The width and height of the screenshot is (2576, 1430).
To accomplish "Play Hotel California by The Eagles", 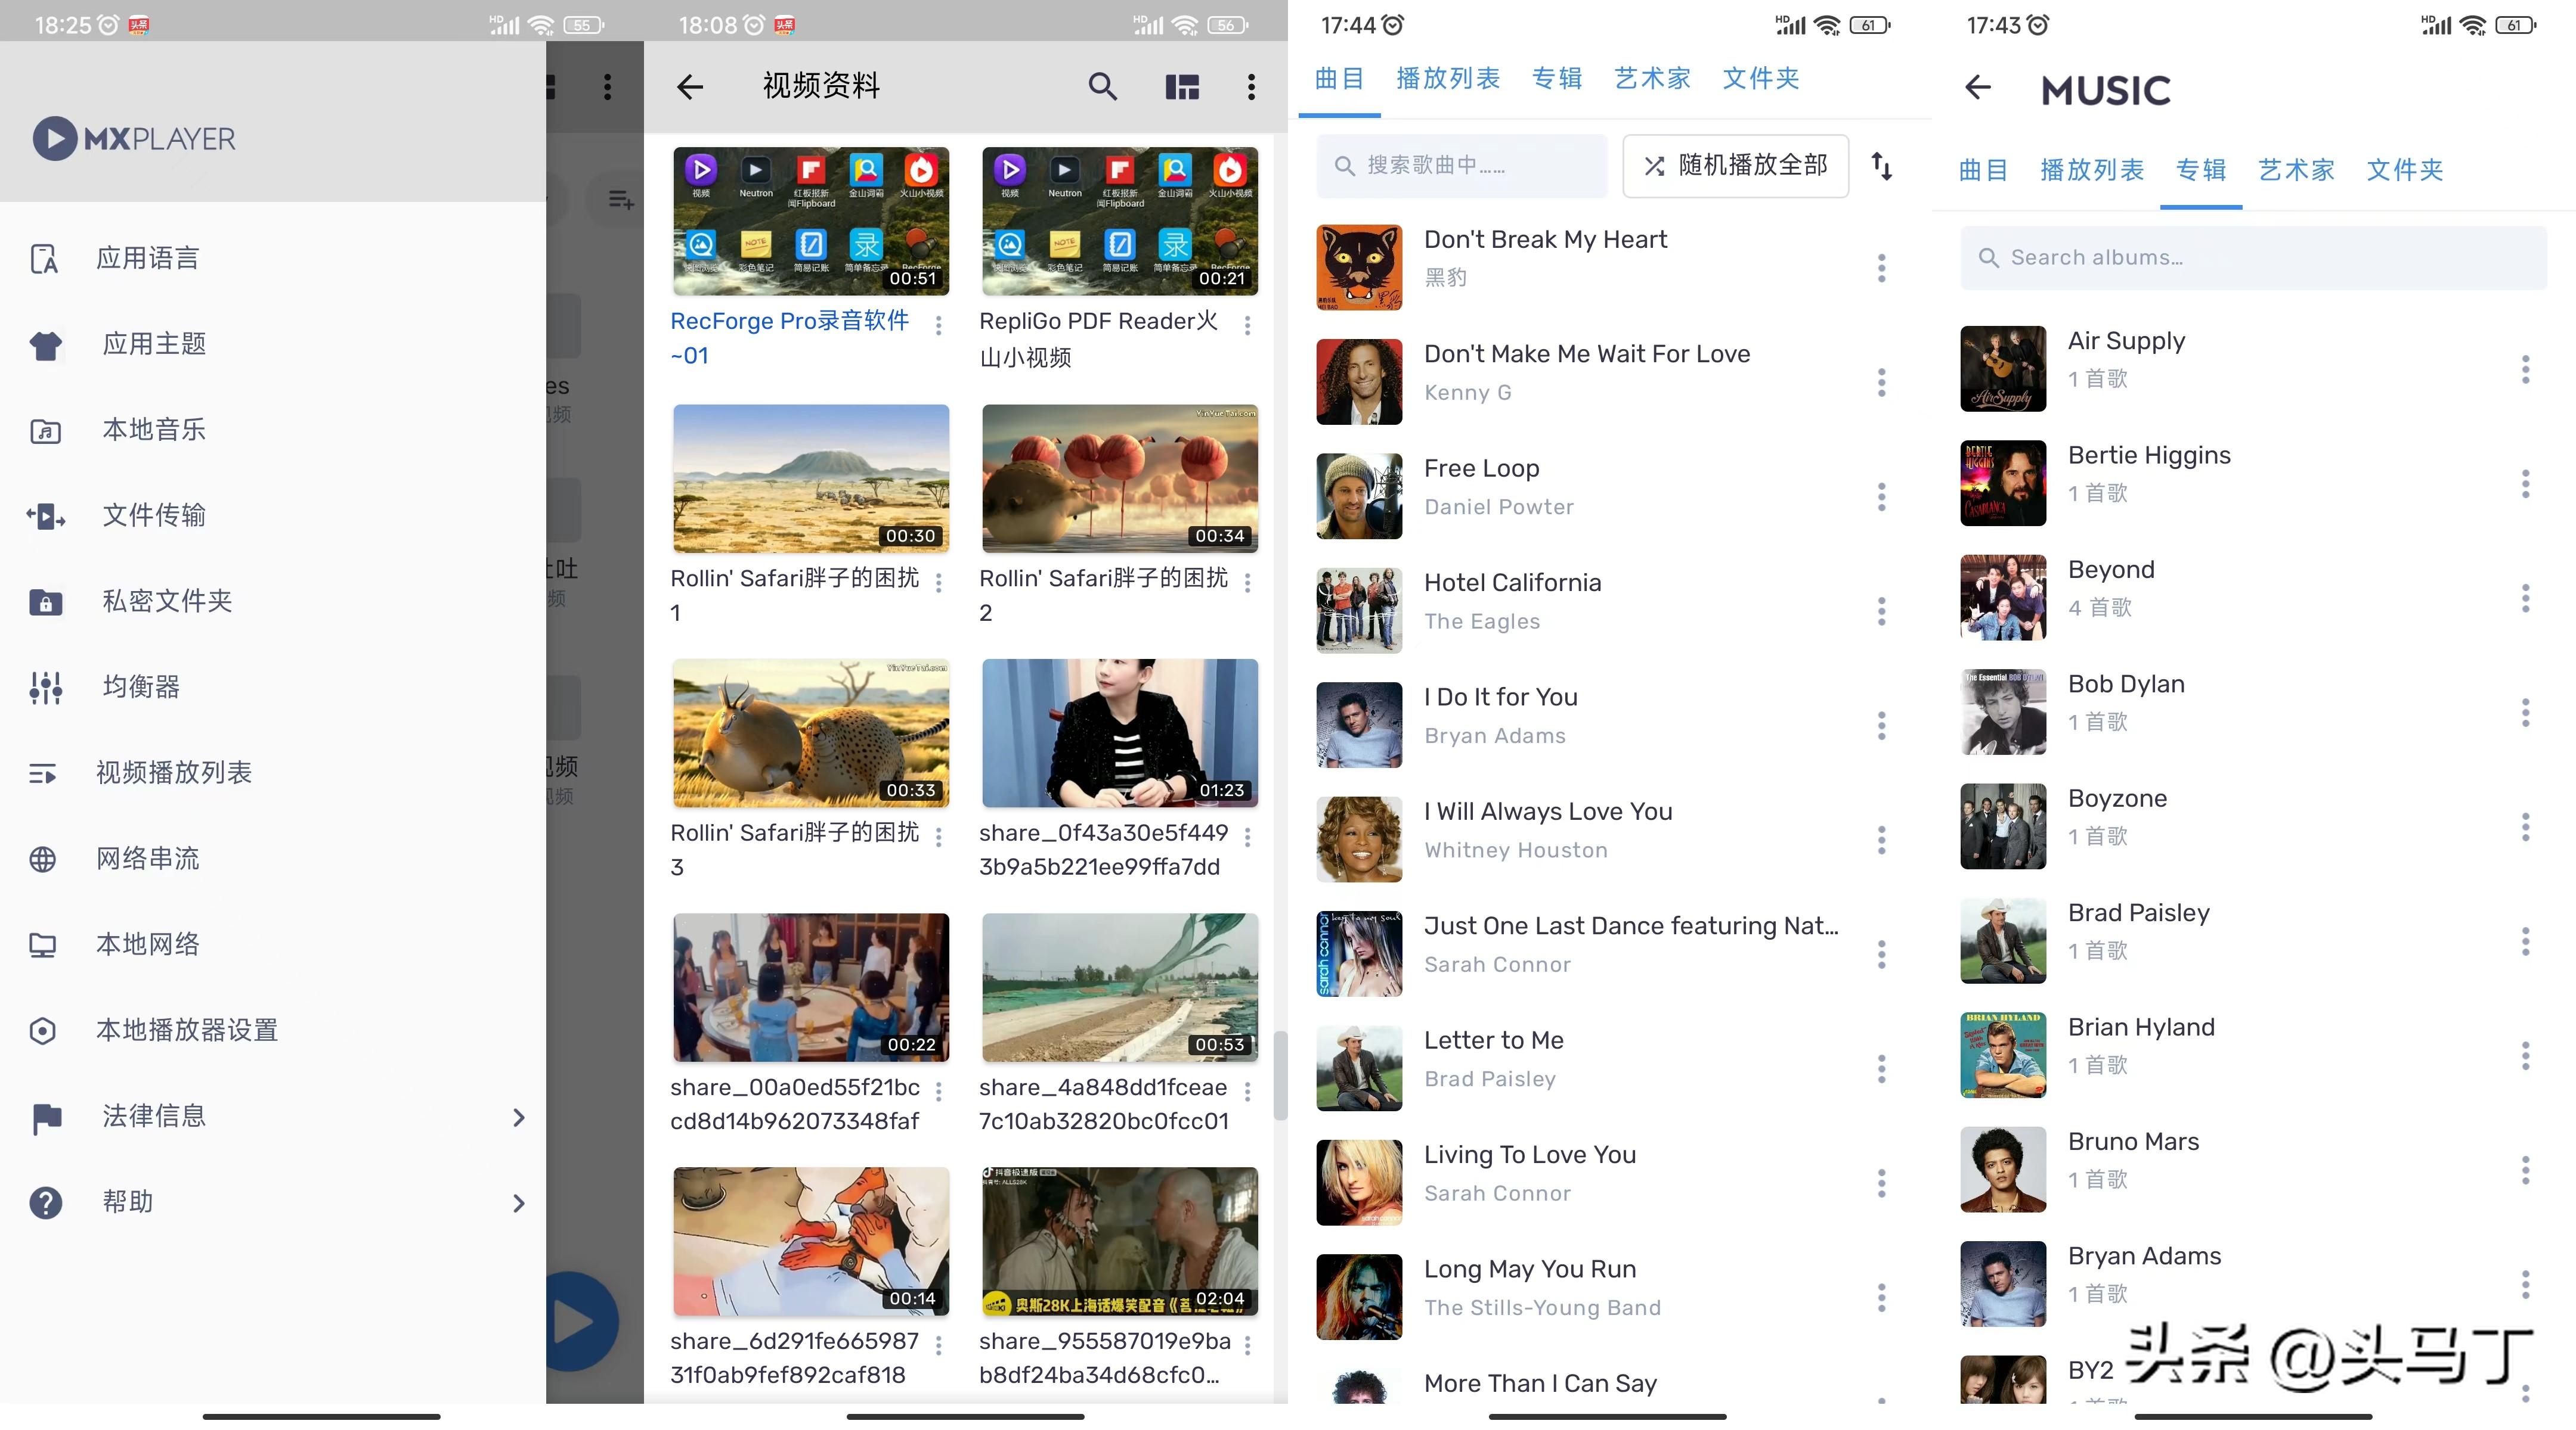I will click(x=1512, y=583).
